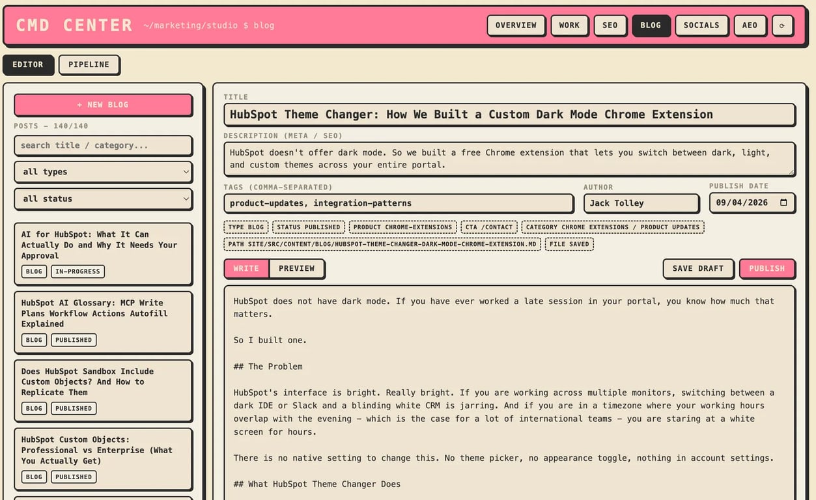Go to the Socials tab
This screenshot has height=500, width=816.
[701, 25]
